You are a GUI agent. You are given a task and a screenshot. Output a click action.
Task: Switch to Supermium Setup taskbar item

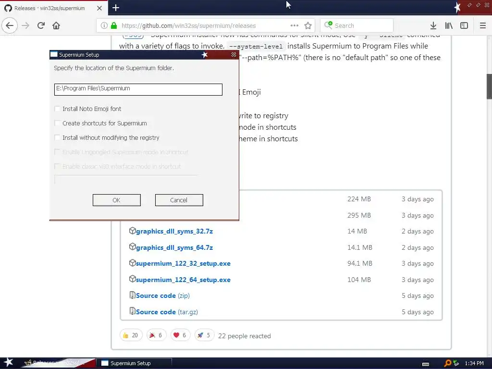click(x=135, y=363)
